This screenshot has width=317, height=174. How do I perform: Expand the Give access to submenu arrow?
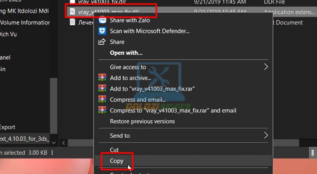point(266,67)
